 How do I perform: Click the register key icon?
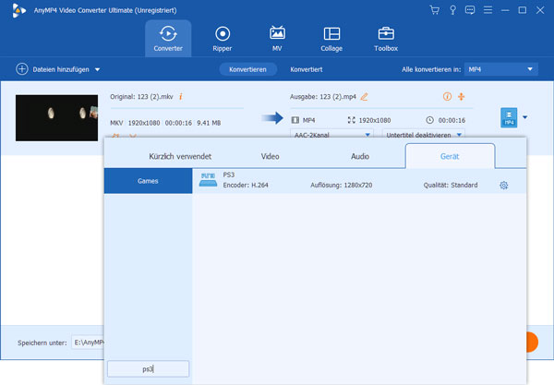[x=452, y=10]
